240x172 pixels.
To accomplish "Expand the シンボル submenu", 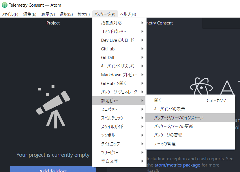I will pos(119,135).
